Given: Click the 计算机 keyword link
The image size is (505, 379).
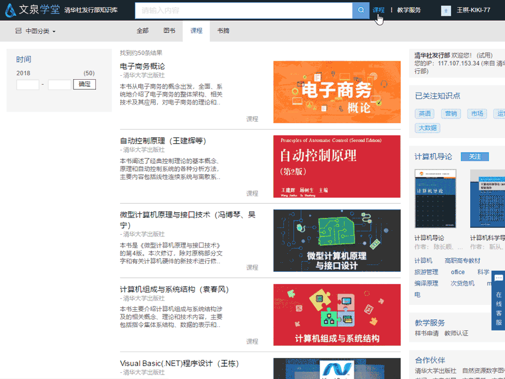Looking at the screenshot, I should pos(423,261).
